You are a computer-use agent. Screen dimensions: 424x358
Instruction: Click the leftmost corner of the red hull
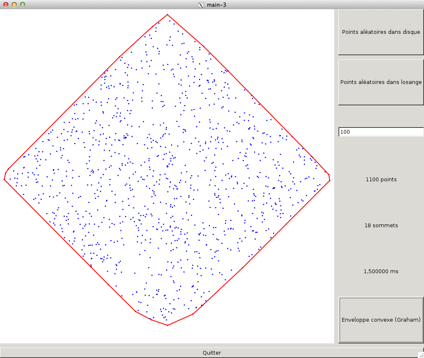click(x=4, y=179)
